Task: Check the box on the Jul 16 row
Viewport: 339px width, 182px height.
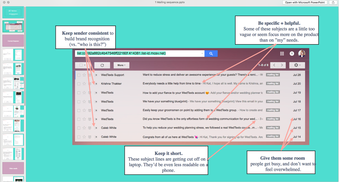Action: click(79, 119)
